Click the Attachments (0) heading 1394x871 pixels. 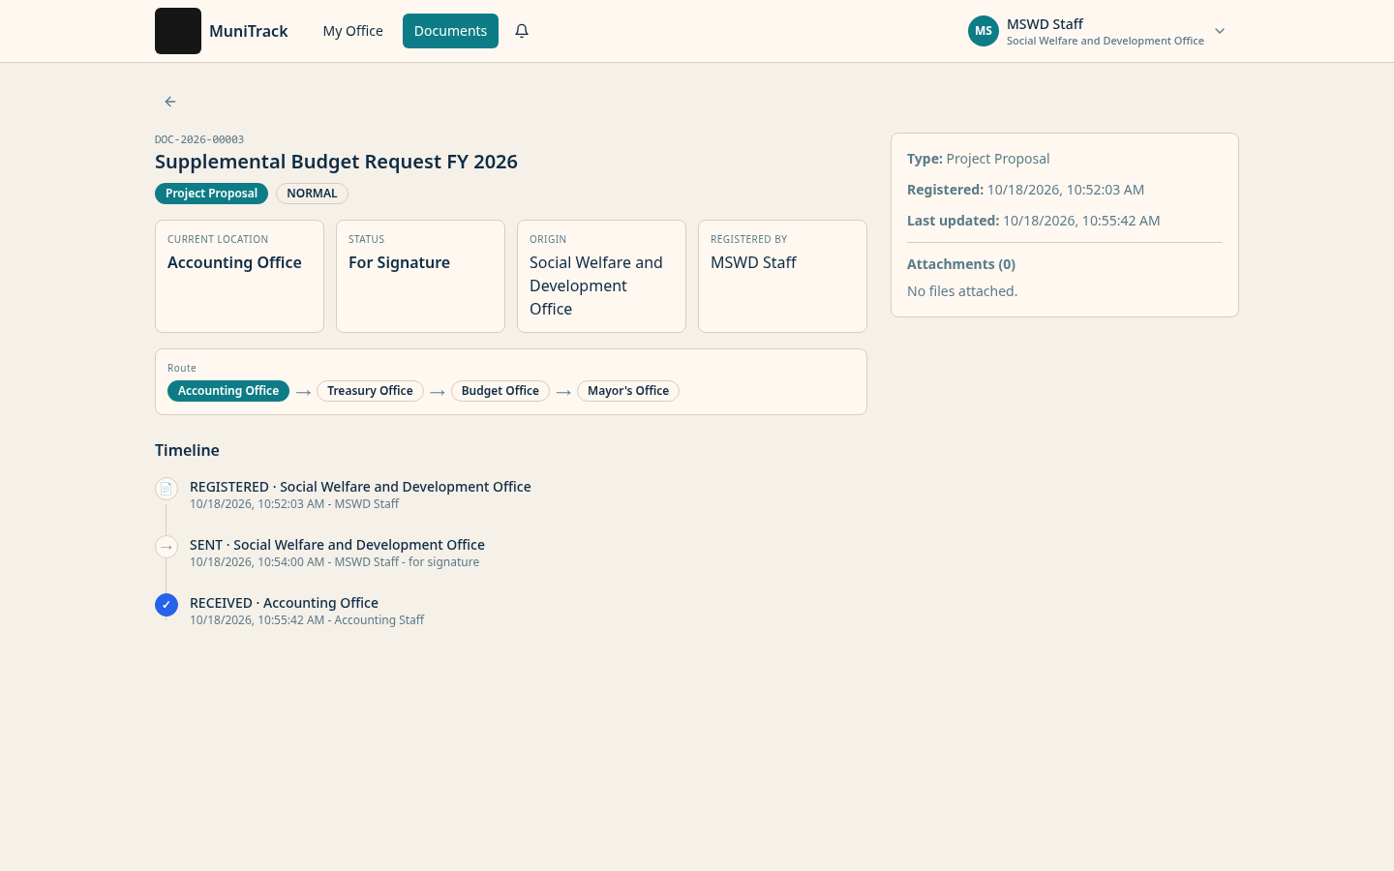(961, 264)
